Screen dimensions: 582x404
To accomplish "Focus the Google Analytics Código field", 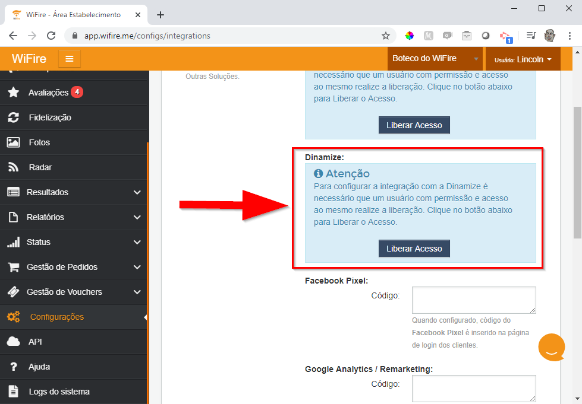I will click(x=474, y=389).
